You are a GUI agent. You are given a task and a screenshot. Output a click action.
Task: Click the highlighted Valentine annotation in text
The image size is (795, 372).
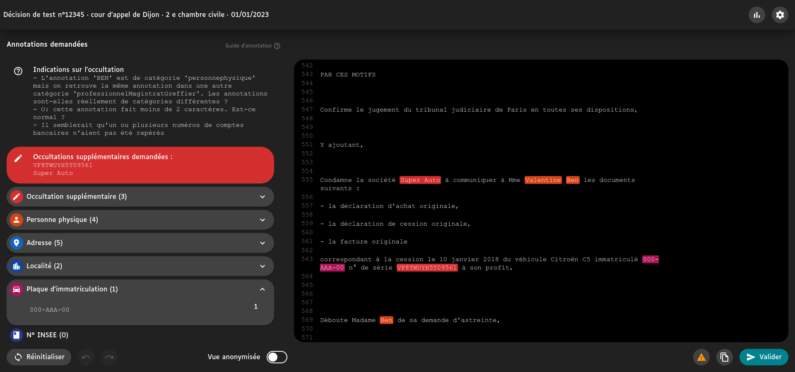(543, 180)
